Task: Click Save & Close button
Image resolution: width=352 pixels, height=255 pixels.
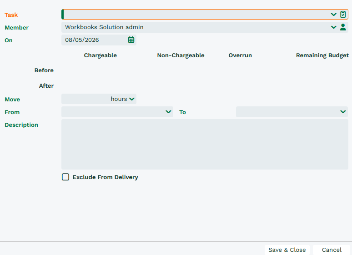Action: (x=287, y=250)
